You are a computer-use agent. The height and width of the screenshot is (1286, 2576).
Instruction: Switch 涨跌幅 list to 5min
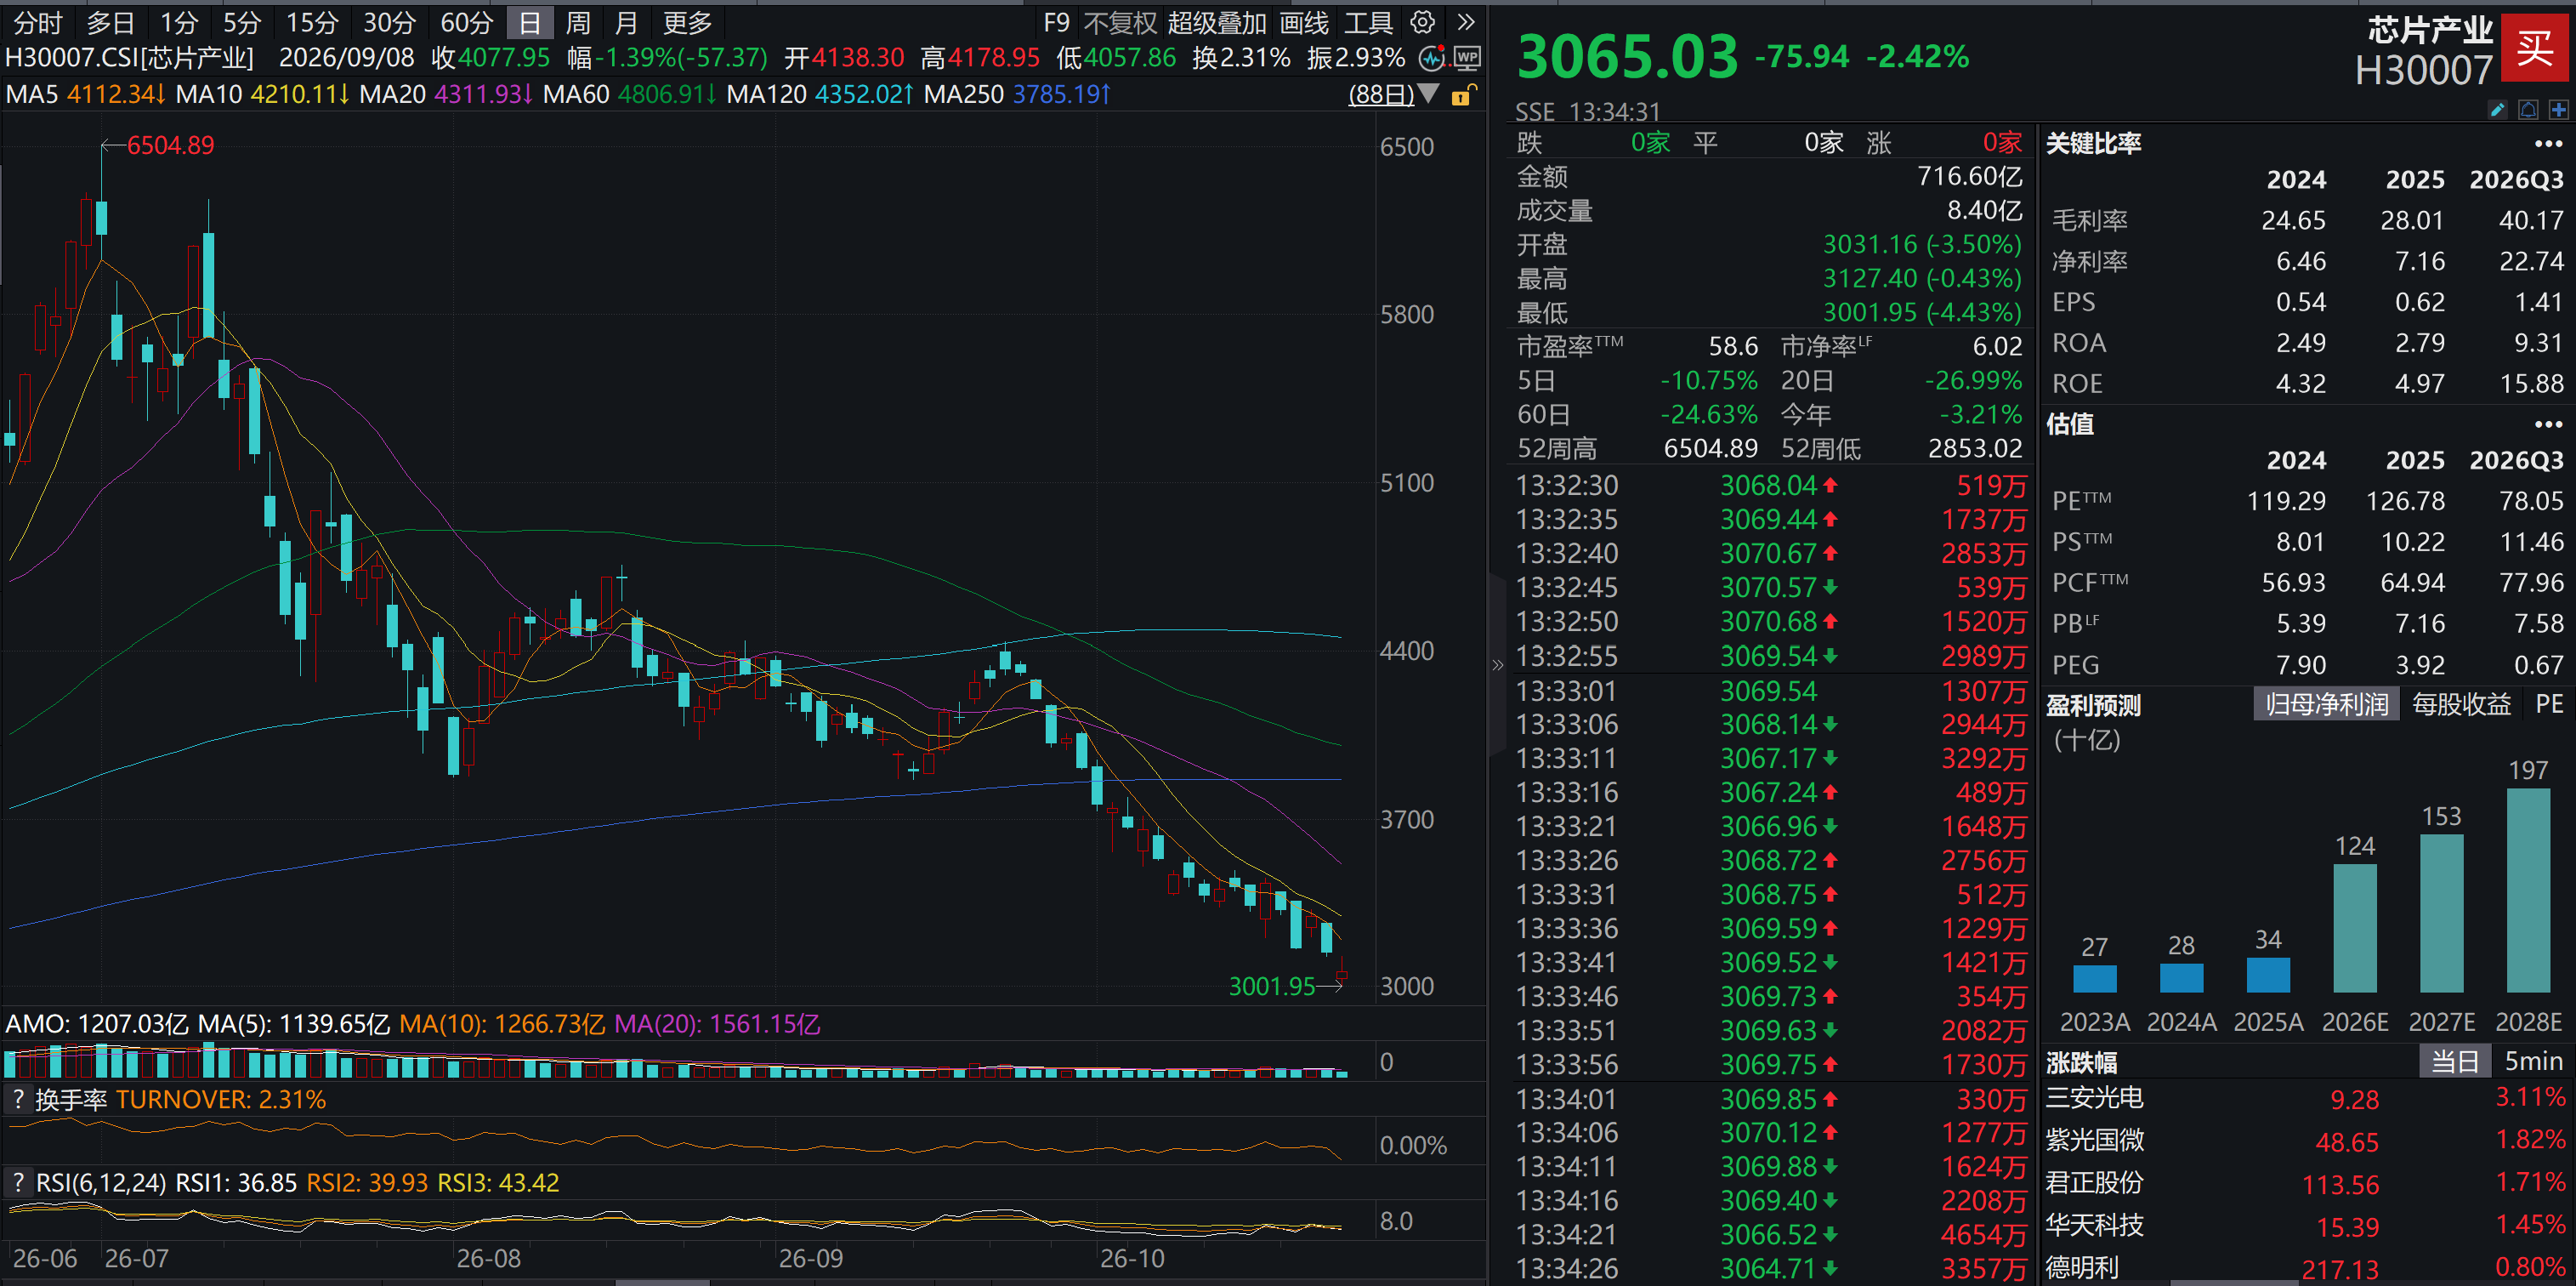click(2533, 1061)
